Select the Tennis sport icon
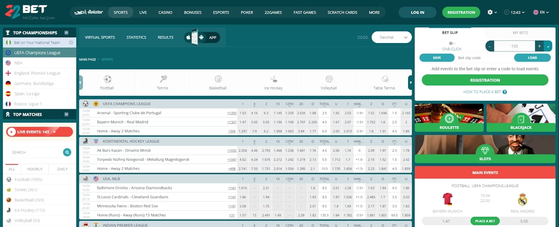This screenshot has width=559, height=227. click(x=162, y=83)
